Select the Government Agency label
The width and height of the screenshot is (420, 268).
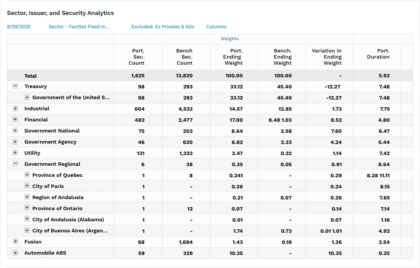(50, 142)
